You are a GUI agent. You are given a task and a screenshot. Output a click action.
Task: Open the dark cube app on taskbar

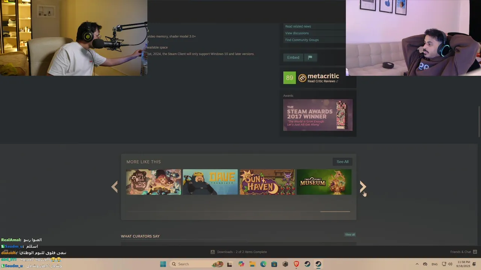coord(285,264)
